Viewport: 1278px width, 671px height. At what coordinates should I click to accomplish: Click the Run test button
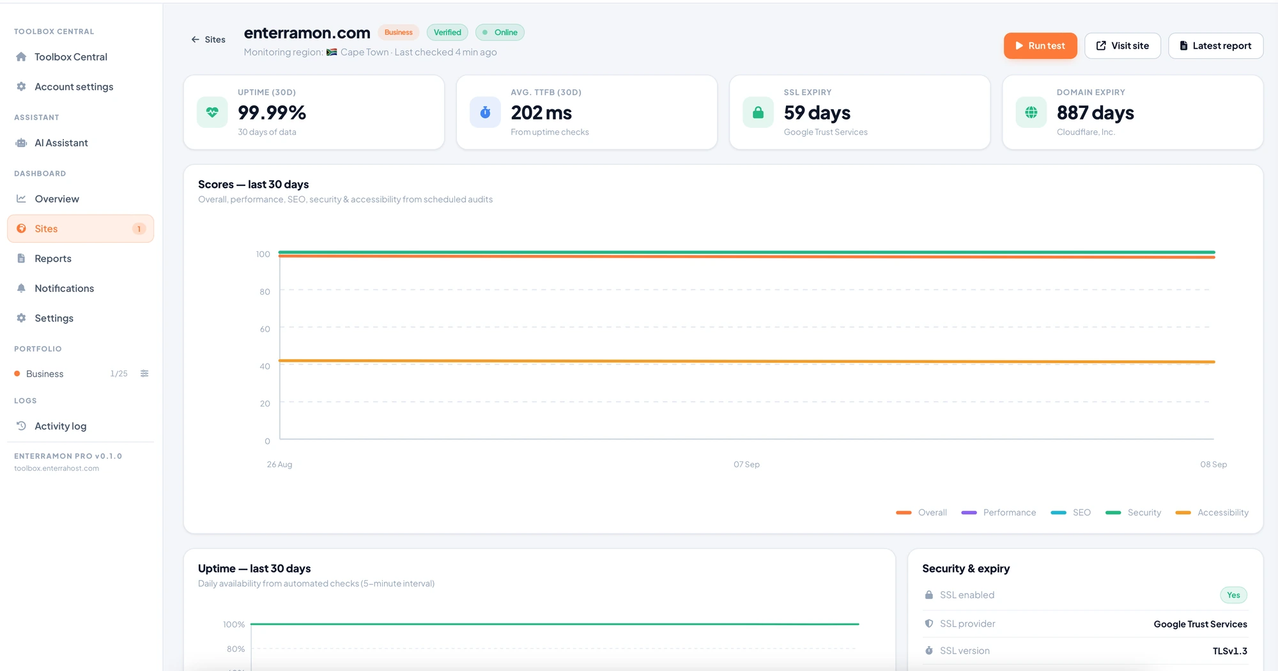[x=1040, y=46]
